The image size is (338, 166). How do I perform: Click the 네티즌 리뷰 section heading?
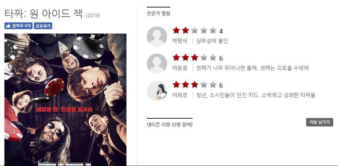click(x=170, y=125)
